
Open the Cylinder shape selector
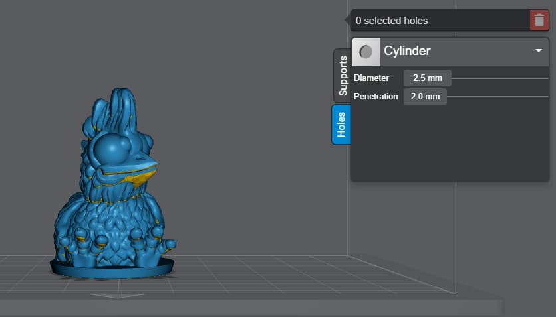coord(450,52)
